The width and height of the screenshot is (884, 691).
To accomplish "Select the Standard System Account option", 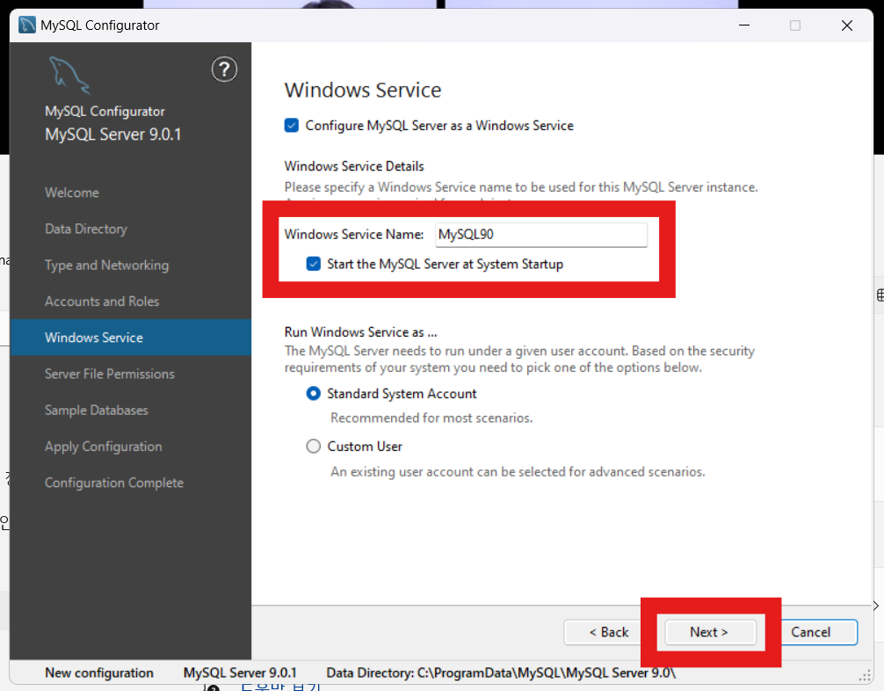I will [314, 394].
